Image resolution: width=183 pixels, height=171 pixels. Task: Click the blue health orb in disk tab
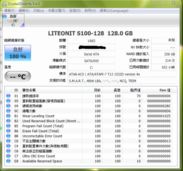coord(5,17)
